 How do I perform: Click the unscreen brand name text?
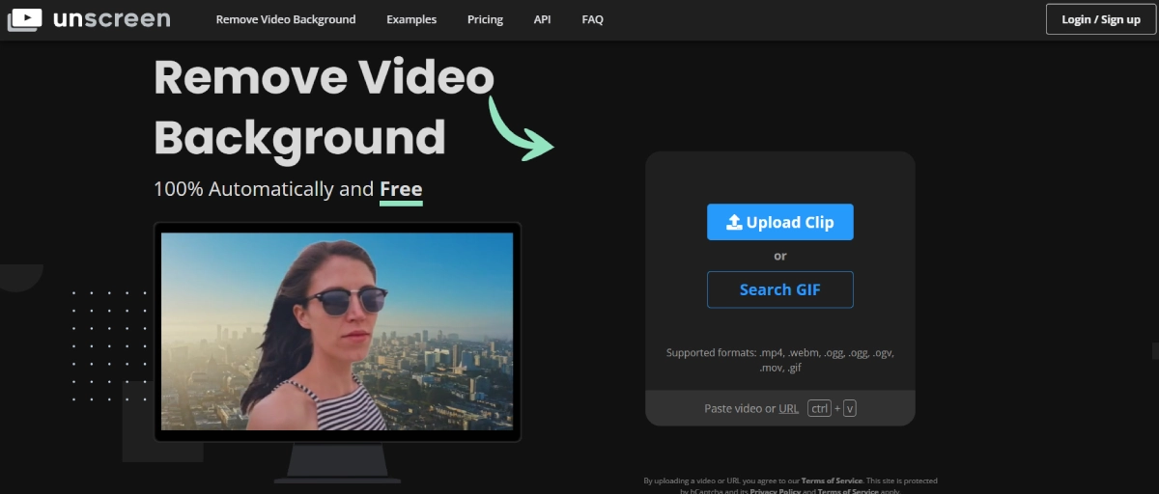pyautogui.click(x=112, y=19)
